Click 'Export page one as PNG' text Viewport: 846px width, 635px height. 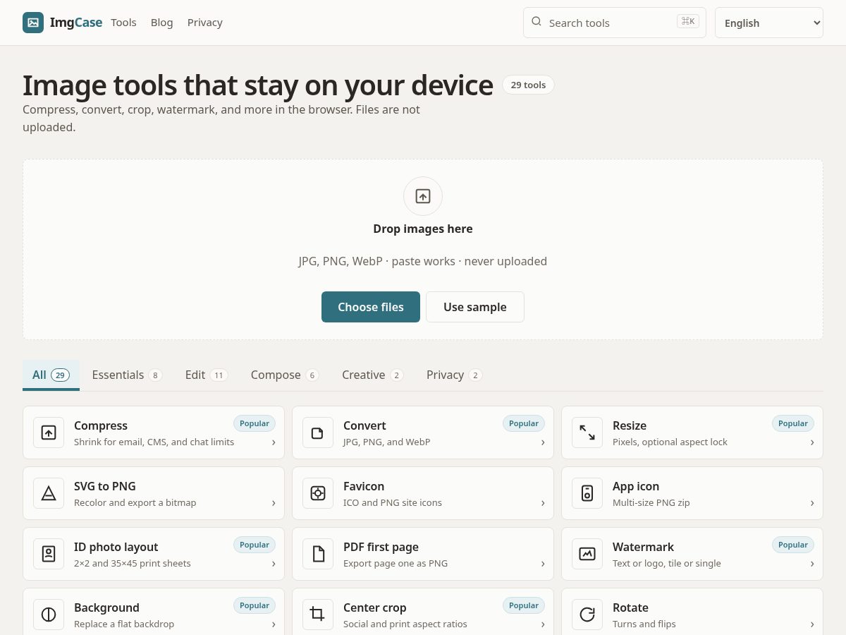coord(396,564)
